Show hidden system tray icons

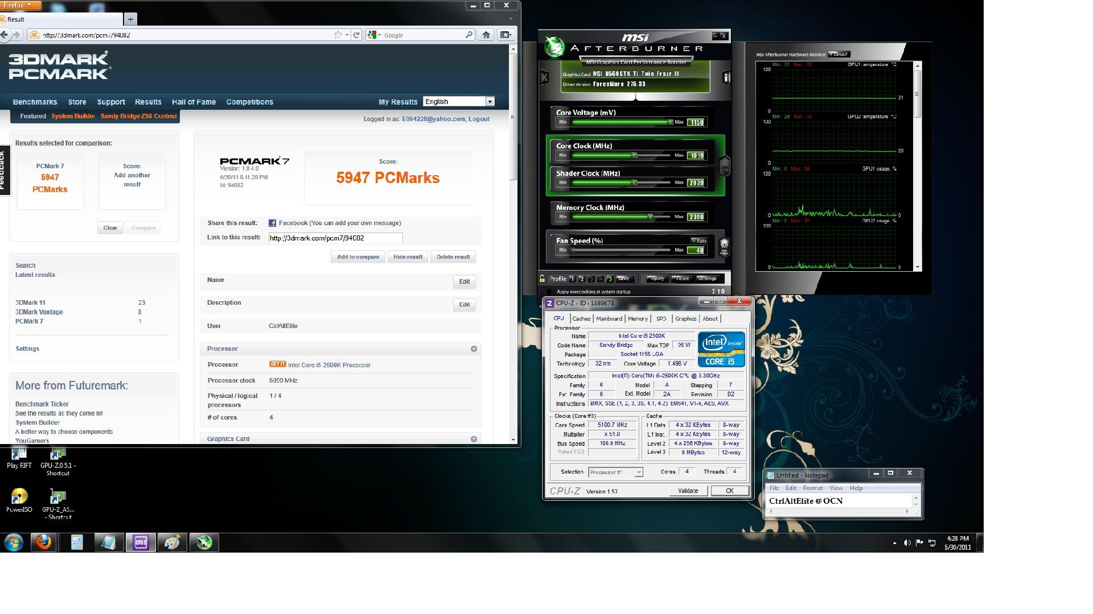pos(894,543)
